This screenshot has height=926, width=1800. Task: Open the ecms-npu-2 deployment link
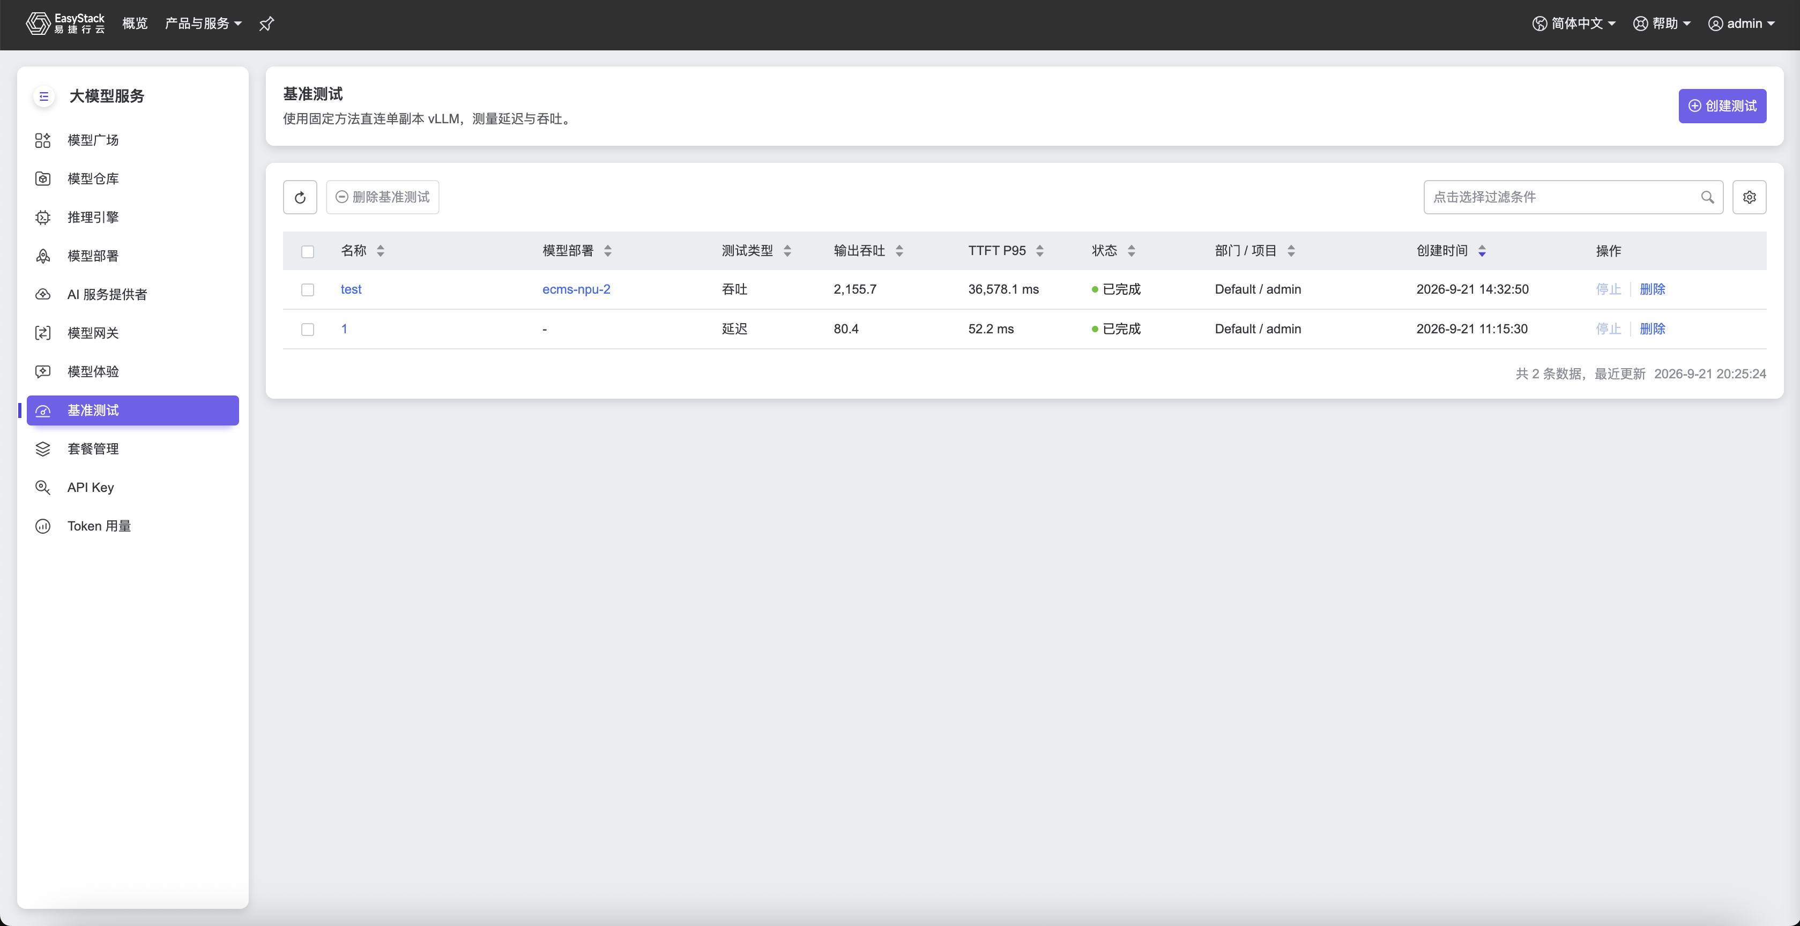[576, 289]
